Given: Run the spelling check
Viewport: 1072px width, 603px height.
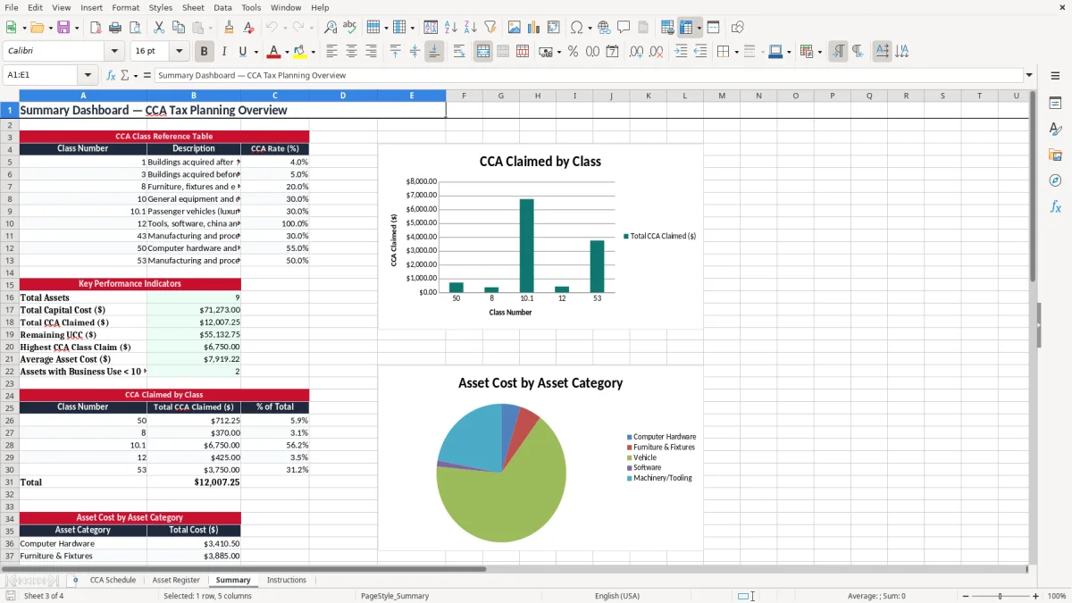Looking at the screenshot, I should (349, 28).
